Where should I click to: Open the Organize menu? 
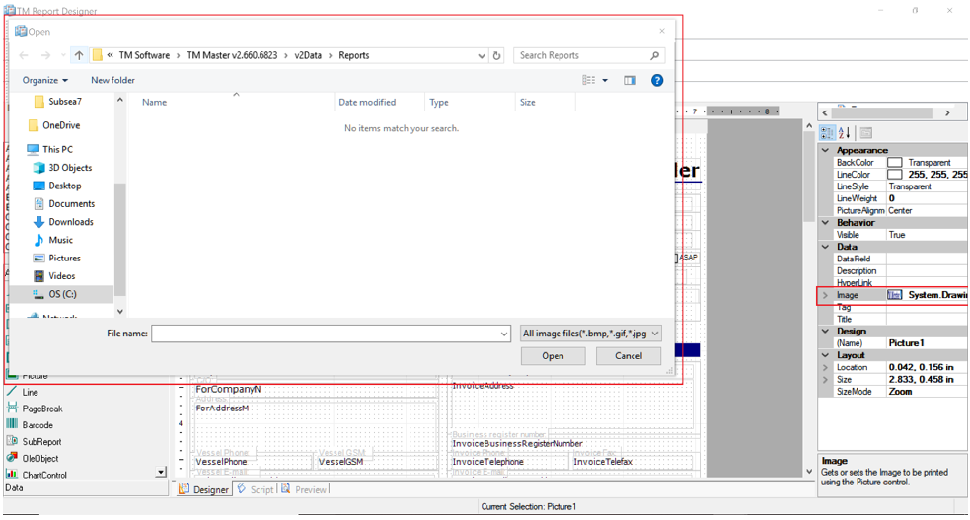(45, 80)
